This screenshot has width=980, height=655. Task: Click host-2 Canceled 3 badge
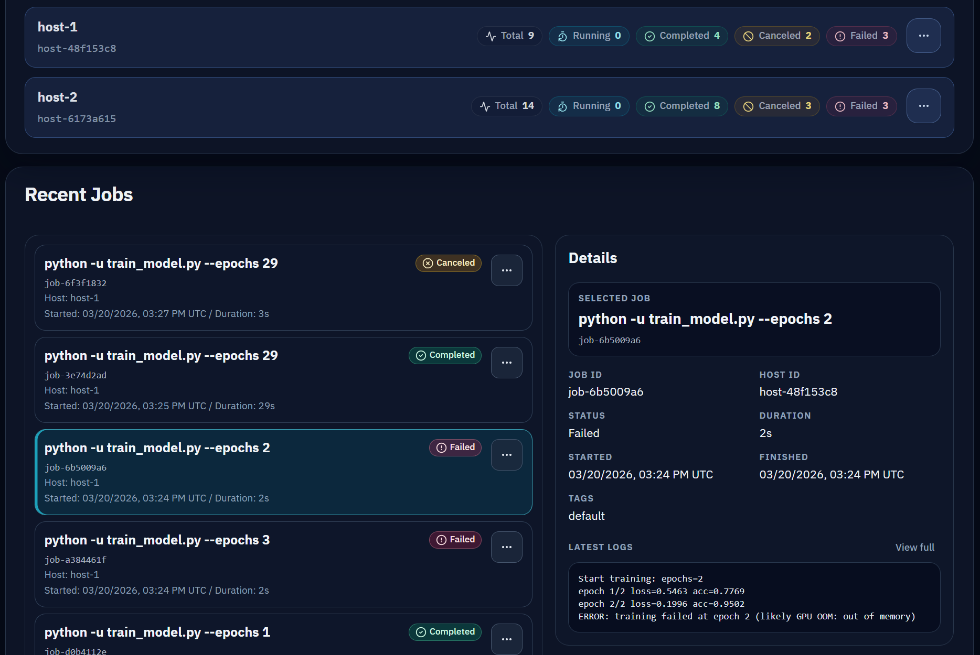[777, 106]
